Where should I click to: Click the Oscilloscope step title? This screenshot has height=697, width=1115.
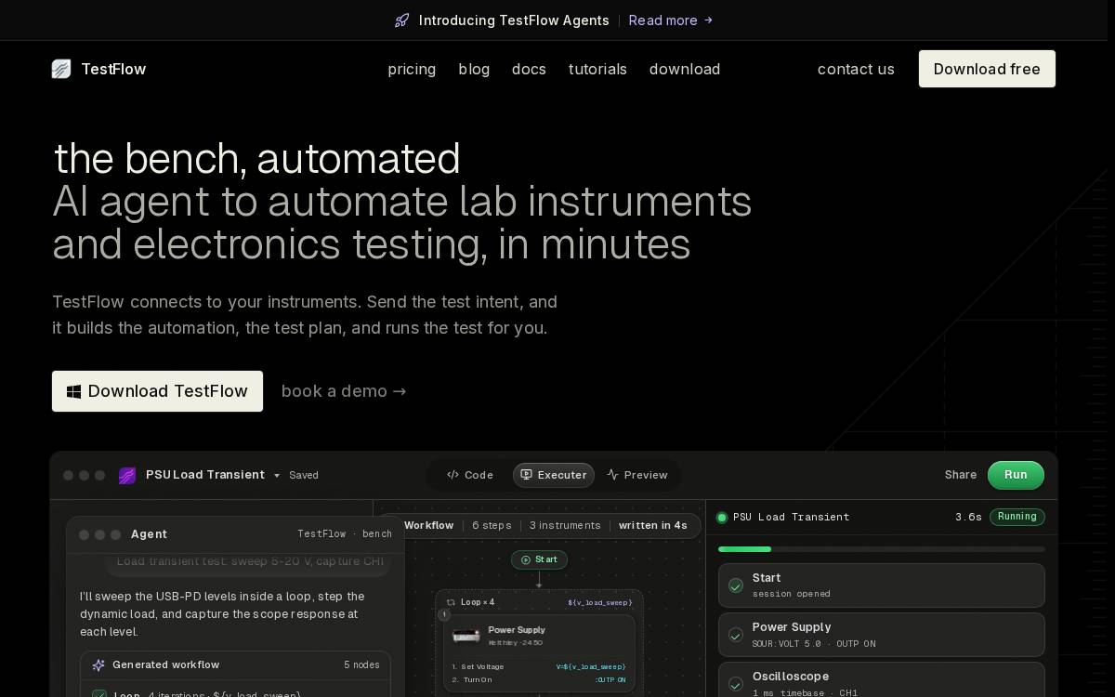791,677
